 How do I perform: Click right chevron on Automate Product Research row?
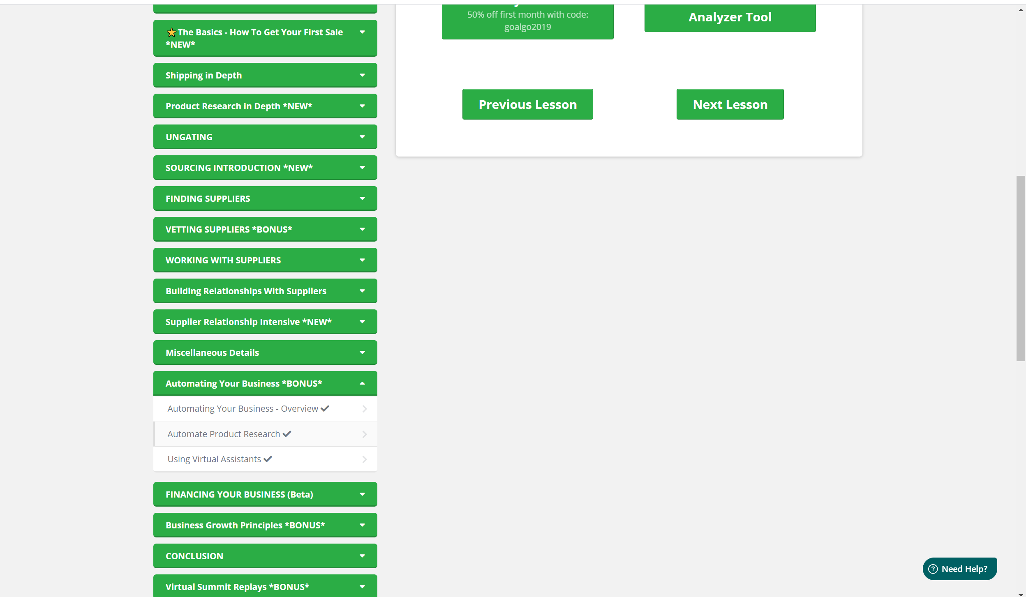pos(364,434)
